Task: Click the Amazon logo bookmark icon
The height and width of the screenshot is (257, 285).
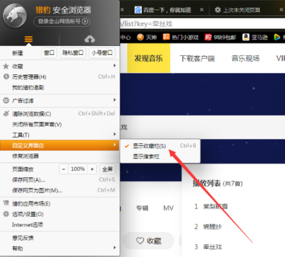Action: [246, 37]
